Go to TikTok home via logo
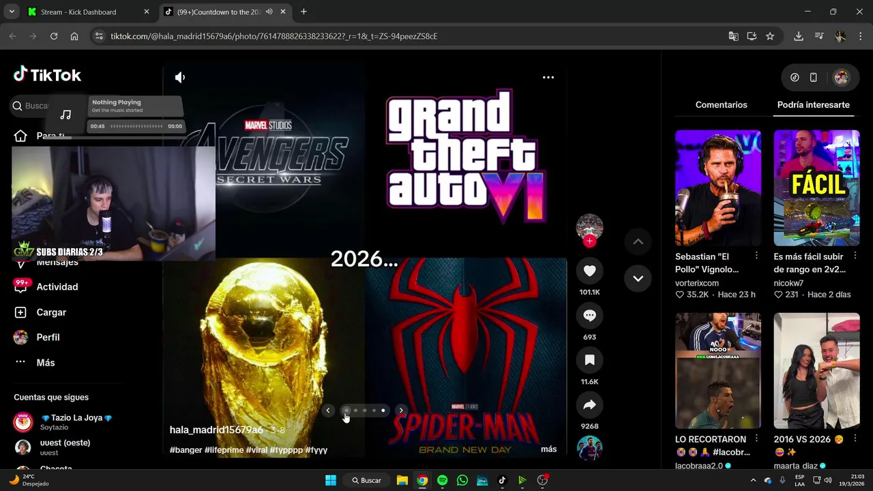Screen dimensions: 873x491 click(x=47, y=74)
